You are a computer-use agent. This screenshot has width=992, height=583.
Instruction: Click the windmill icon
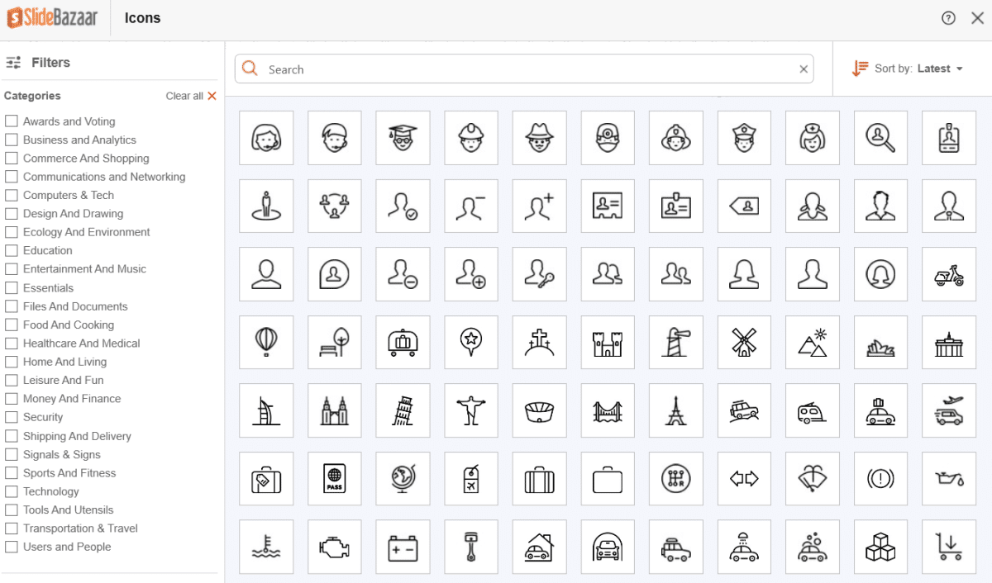click(x=744, y=342)
